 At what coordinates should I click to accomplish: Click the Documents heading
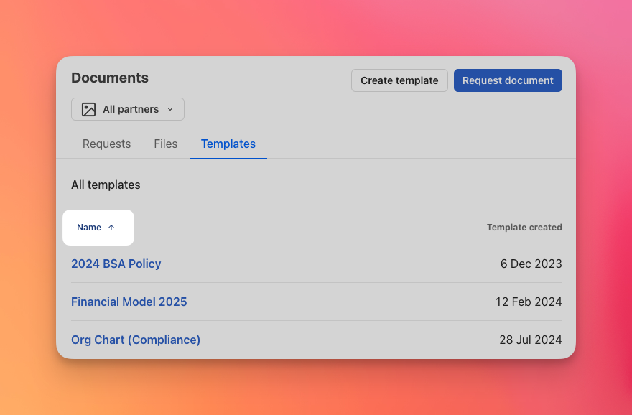[x=110, y=78]
